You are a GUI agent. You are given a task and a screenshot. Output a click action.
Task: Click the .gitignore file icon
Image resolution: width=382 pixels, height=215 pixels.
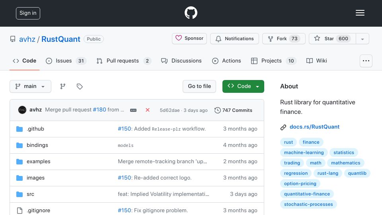[19, 210]
